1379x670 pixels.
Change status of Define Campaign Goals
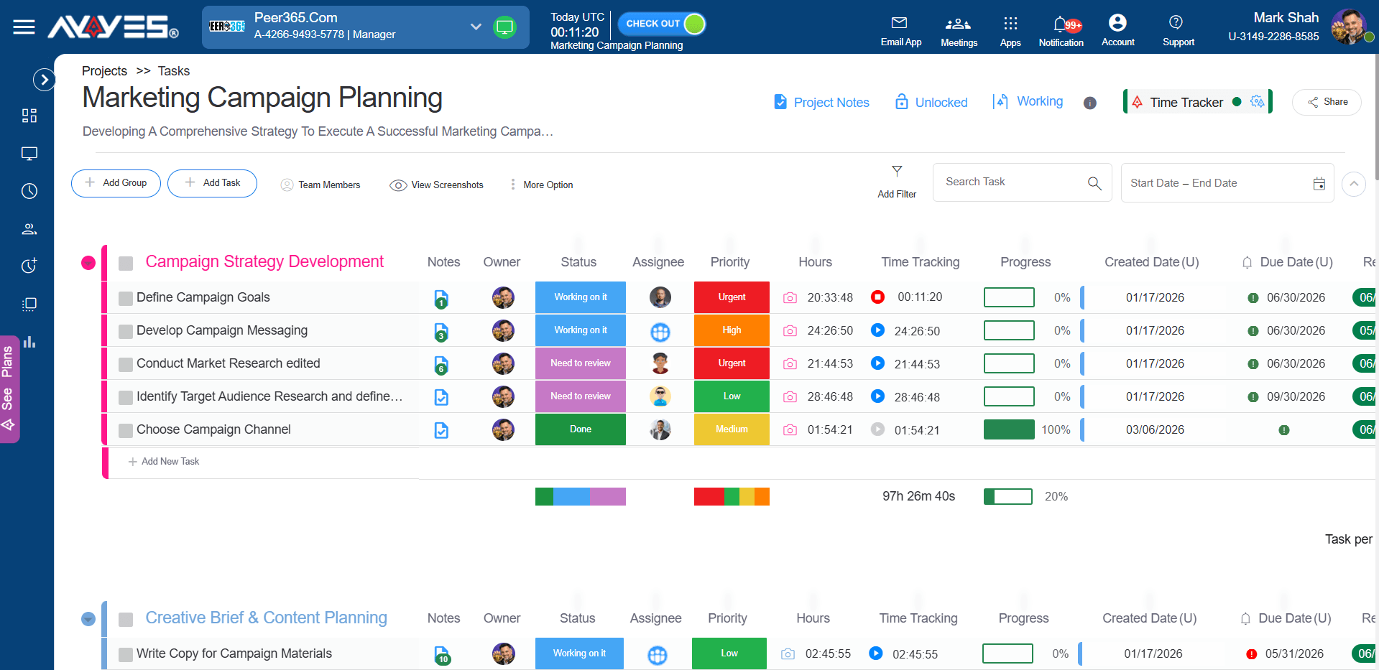tap(580, 297)
